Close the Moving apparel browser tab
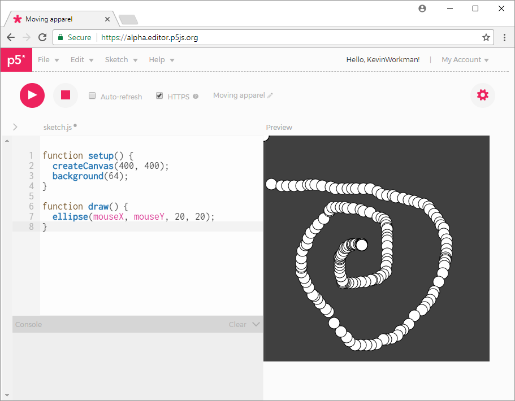Image resolution: width=515 pixels, height=401 pixels. pyautogui.click(x=108, y=19)
